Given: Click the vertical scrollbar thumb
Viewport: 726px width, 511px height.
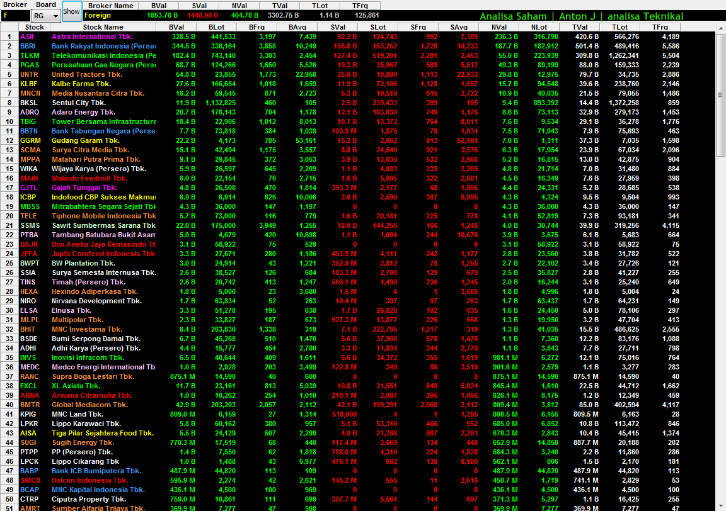Looking at the screenshot, I should [720, 95].
